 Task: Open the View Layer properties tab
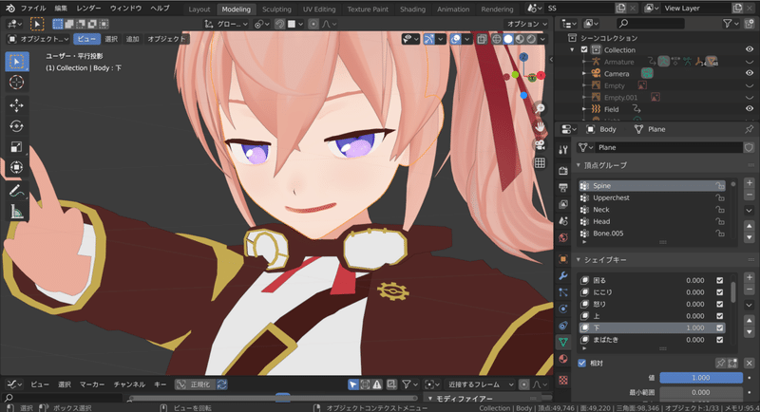(562, 204)
